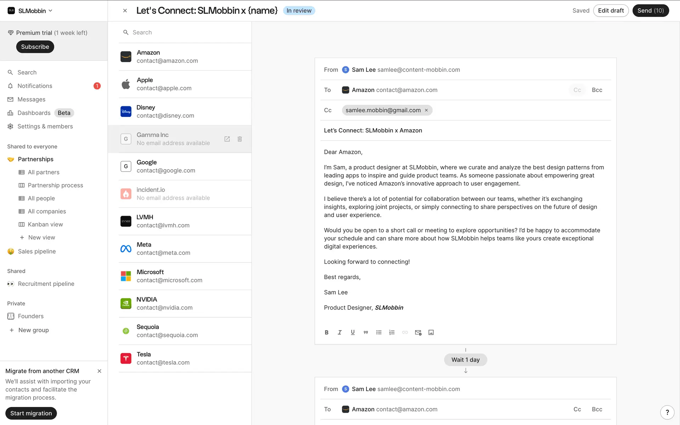
Task: Insert a block quote
Action: tap(365, 332)
